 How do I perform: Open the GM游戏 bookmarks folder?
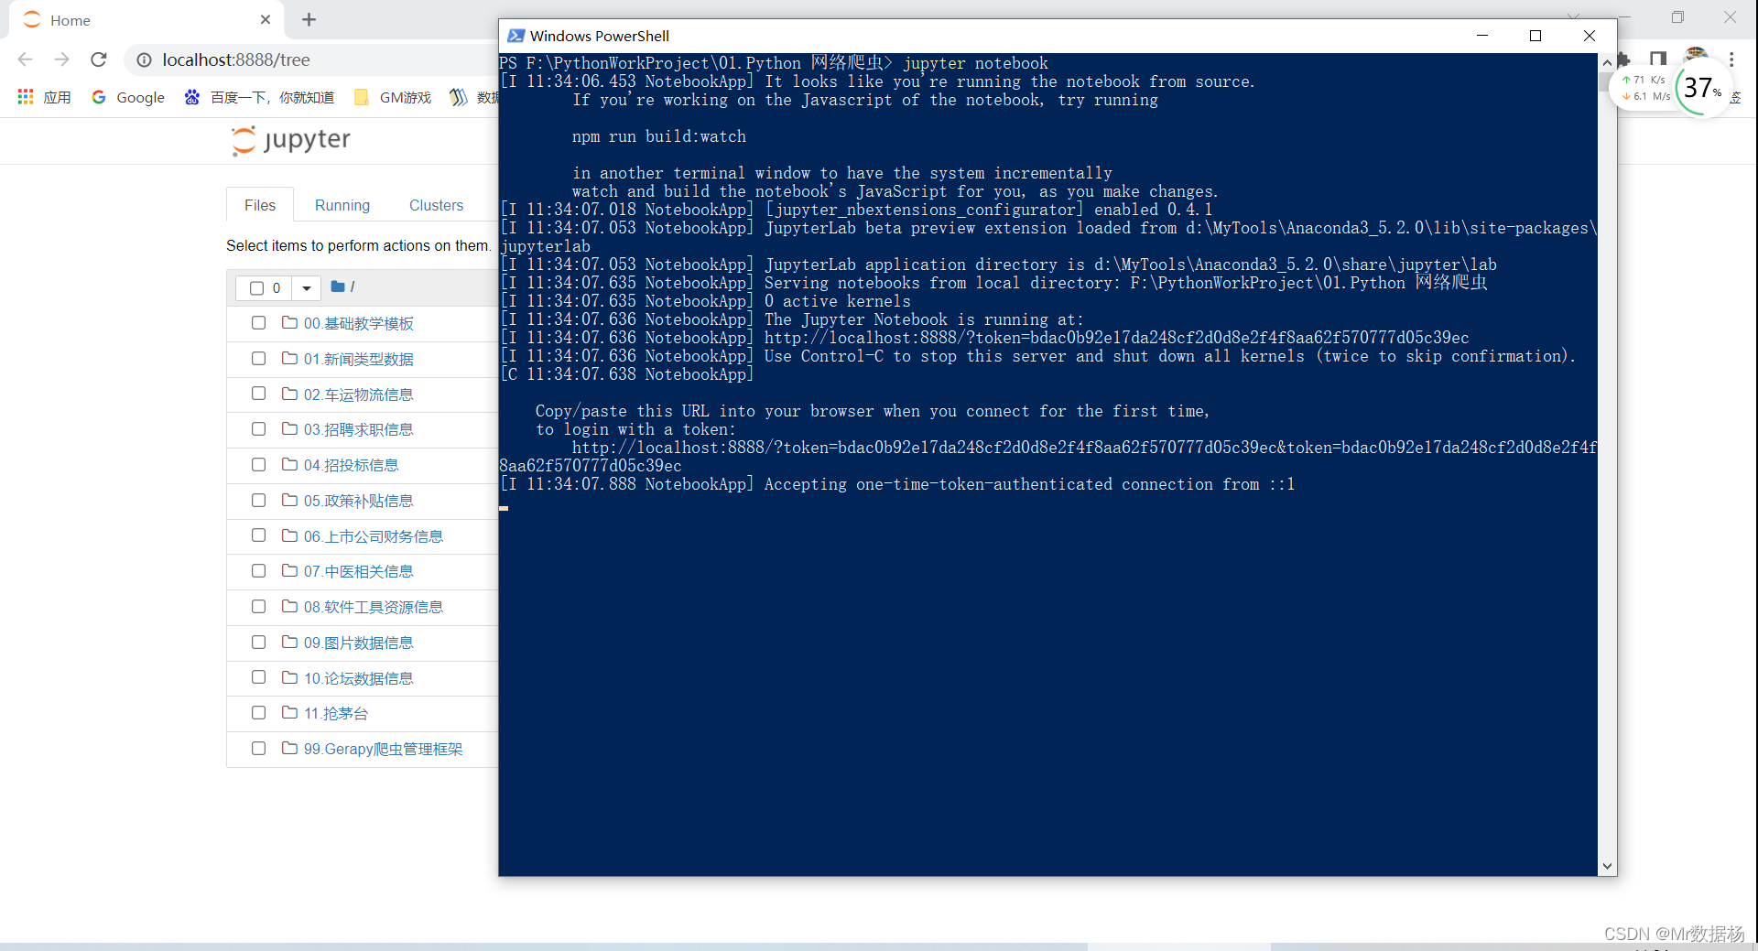(393, 97)
